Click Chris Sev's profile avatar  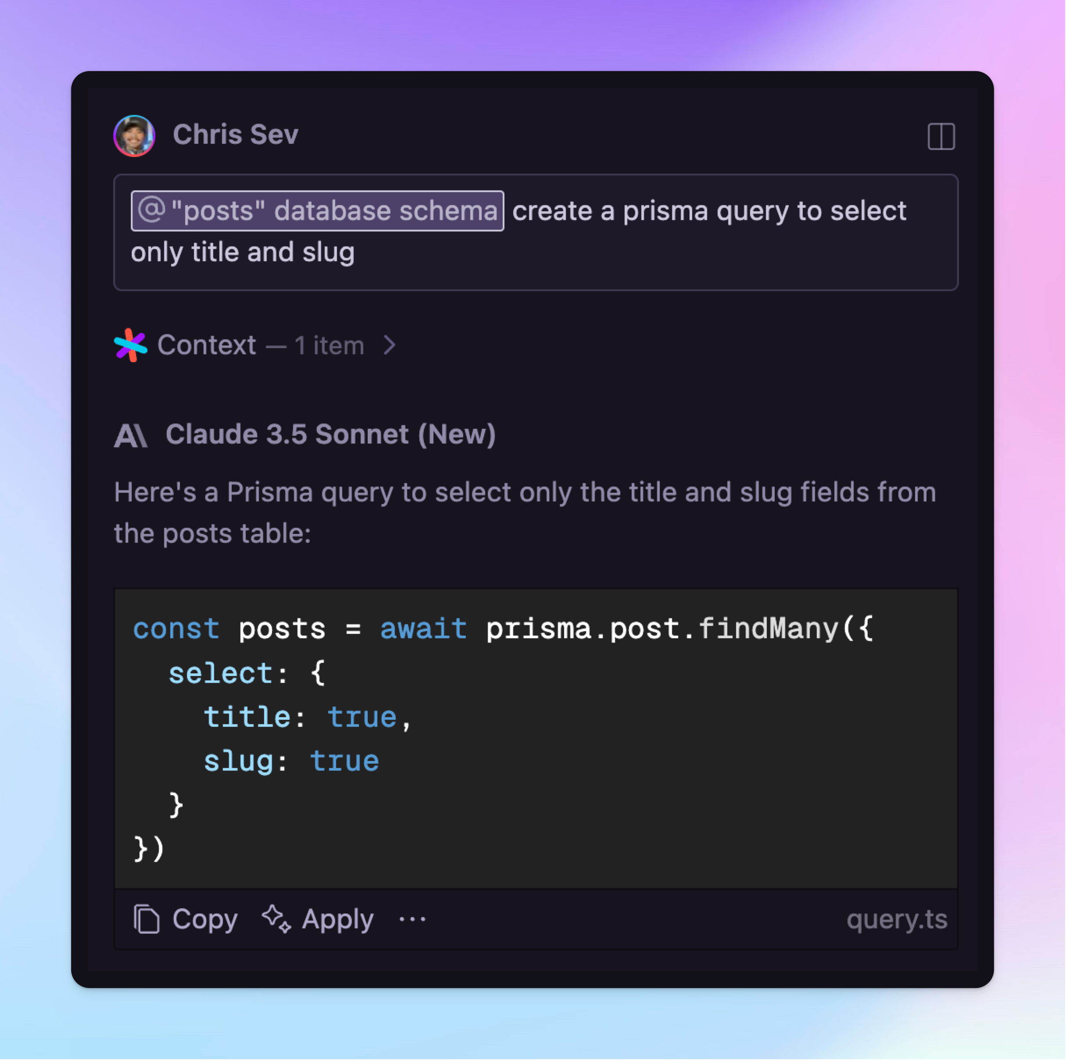[134, 136]
